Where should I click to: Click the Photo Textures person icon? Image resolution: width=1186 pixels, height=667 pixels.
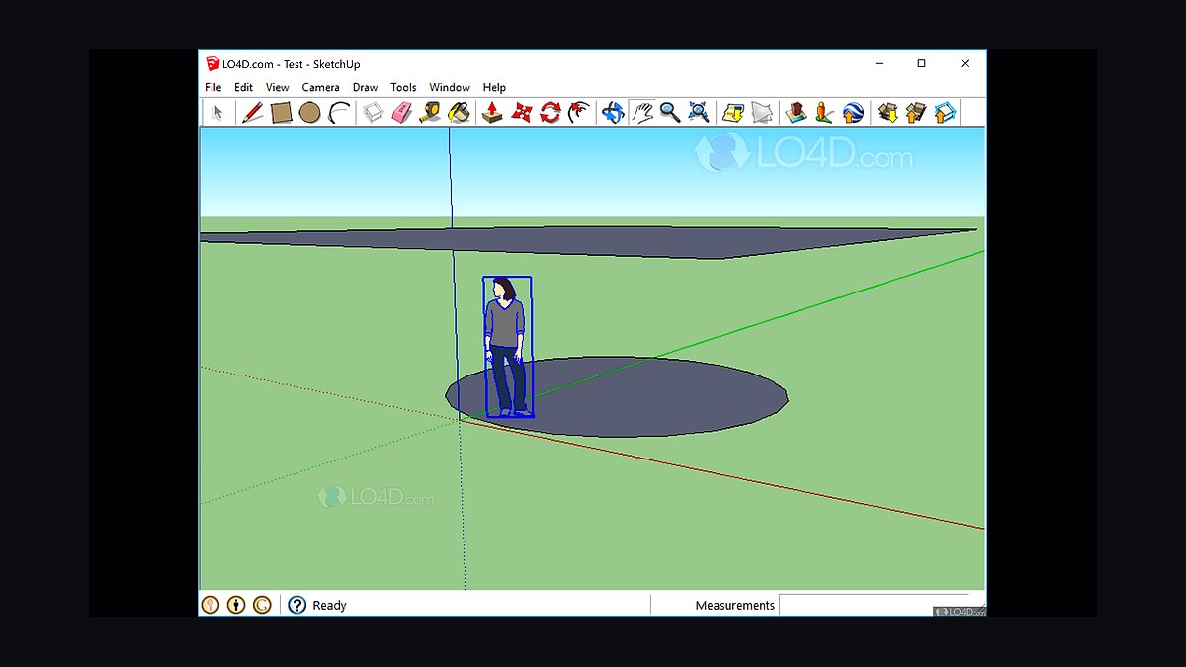824,113
